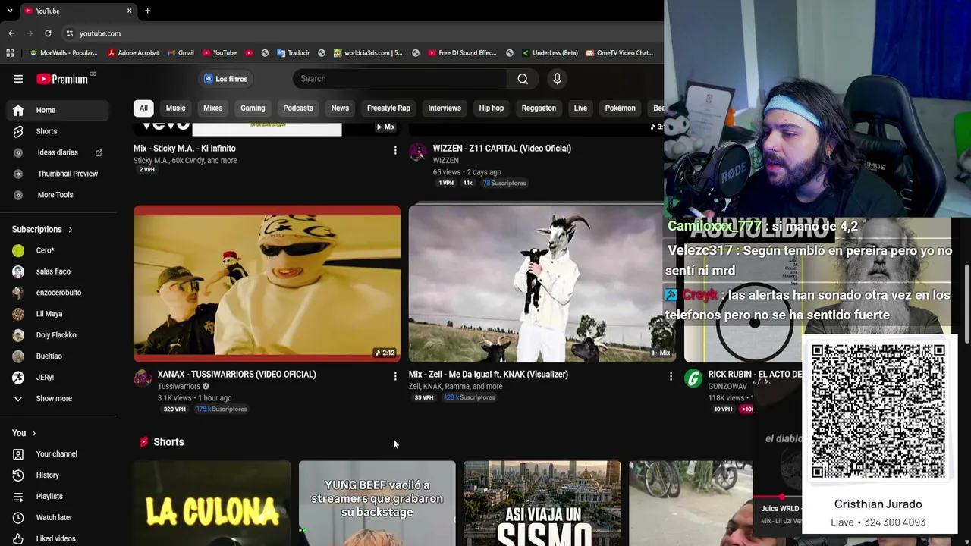Click the YouTube Premium logo
Image resolution: width=971 pixels, height=546 pixels.
coord(62,79)
